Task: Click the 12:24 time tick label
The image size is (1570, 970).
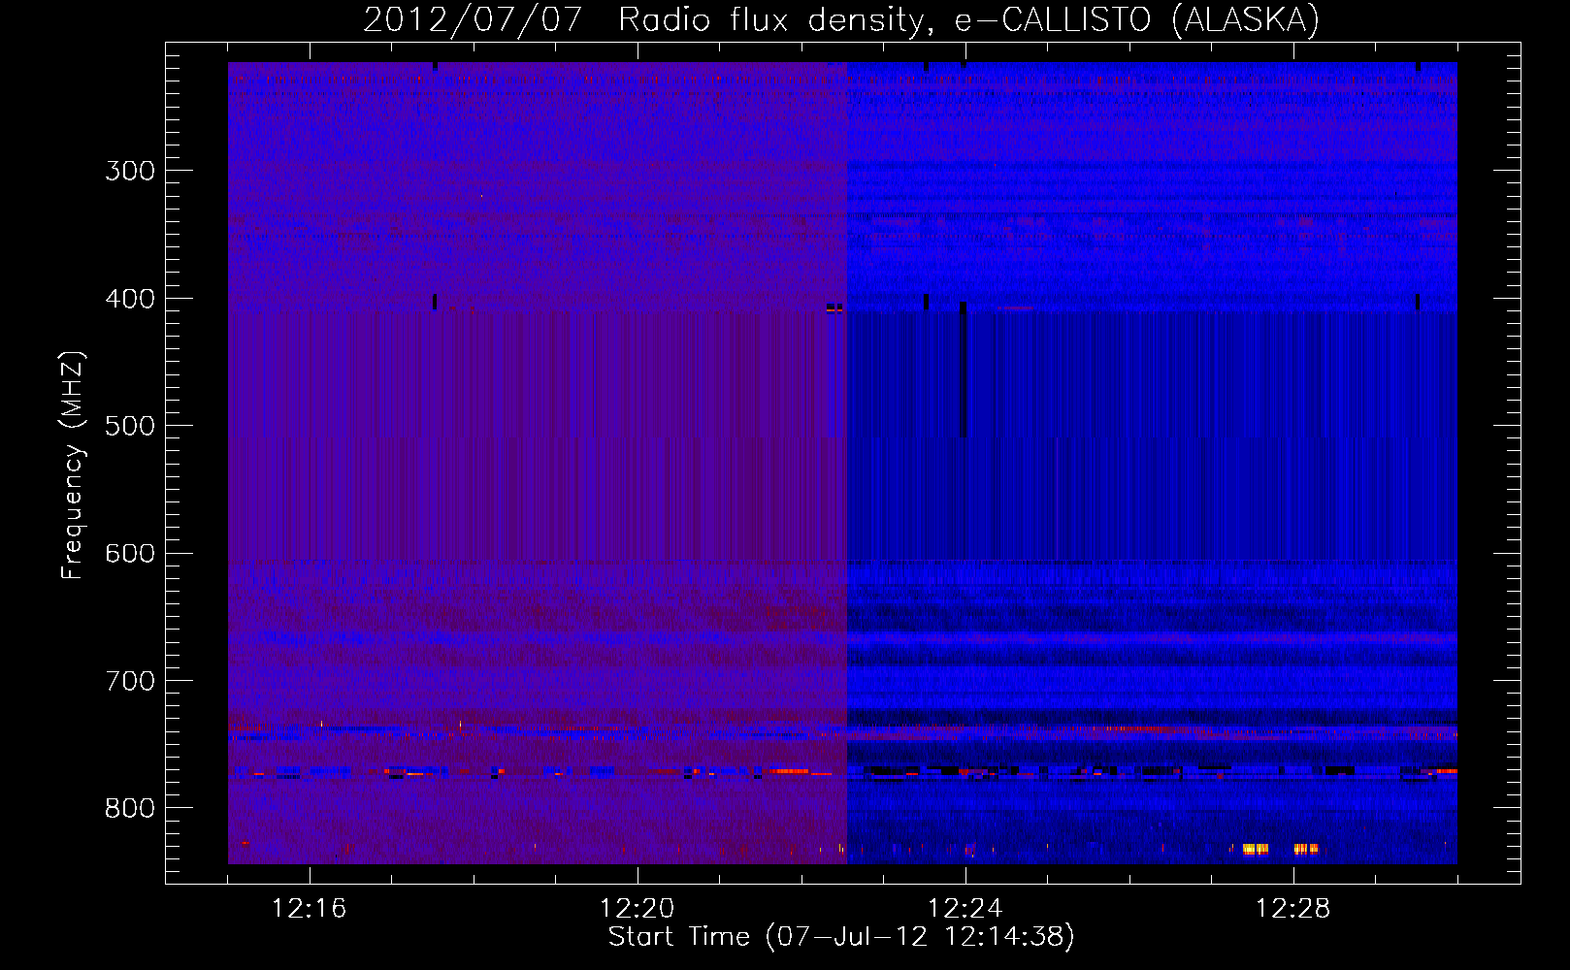Action: pos(965,909)
